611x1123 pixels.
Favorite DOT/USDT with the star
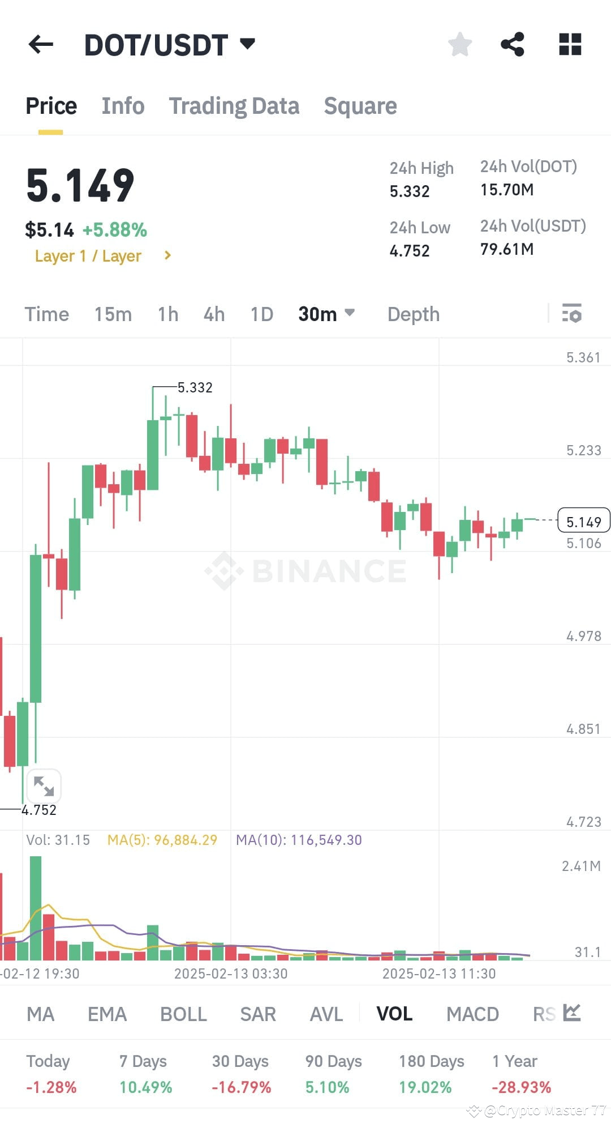460,44
